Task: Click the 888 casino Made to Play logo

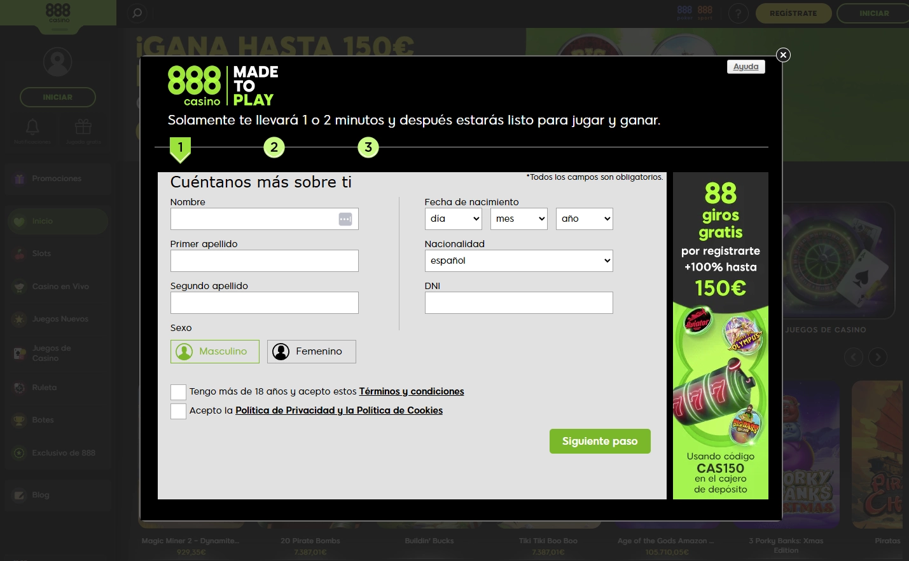Action: [x=223, y=86]
